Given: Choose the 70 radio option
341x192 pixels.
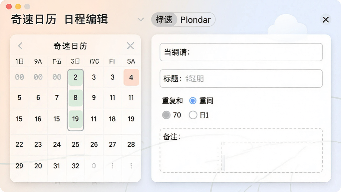Looking at the screenshot, I should (x=166, y=115).
